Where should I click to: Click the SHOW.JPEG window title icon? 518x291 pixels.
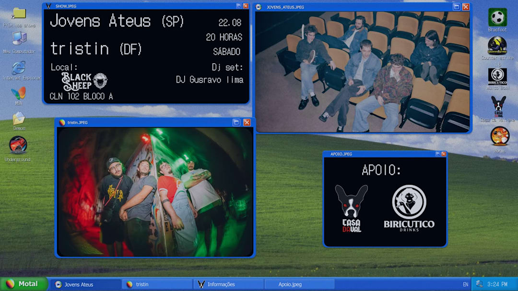pos(48,6)
